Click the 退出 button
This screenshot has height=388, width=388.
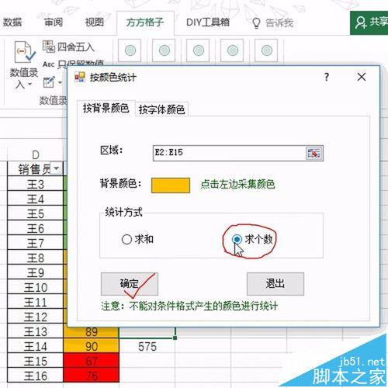point(275,284)
